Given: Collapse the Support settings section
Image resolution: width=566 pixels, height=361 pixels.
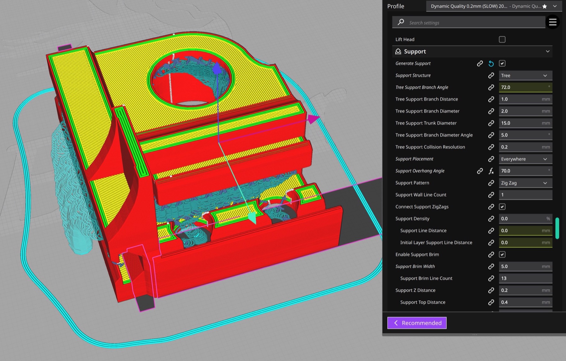Looking at the screenshot, I should (x=547, y=52).
